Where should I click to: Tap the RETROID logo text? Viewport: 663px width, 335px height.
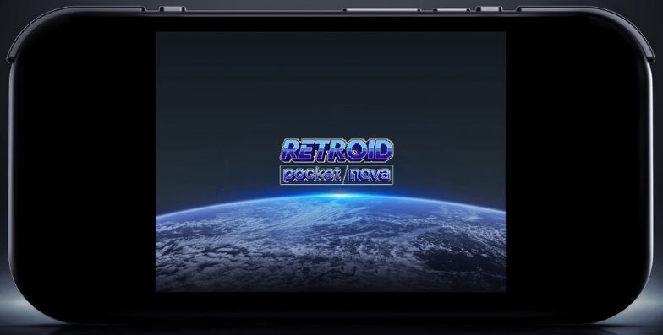pos(337,150)
